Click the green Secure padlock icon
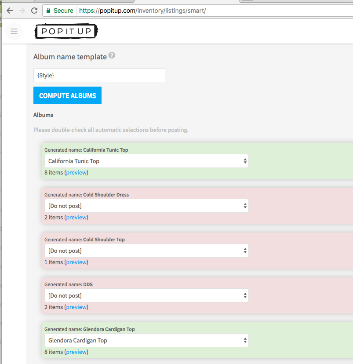Image resolution: width=353 pixels, height=364 pixels. coord(48,11)
